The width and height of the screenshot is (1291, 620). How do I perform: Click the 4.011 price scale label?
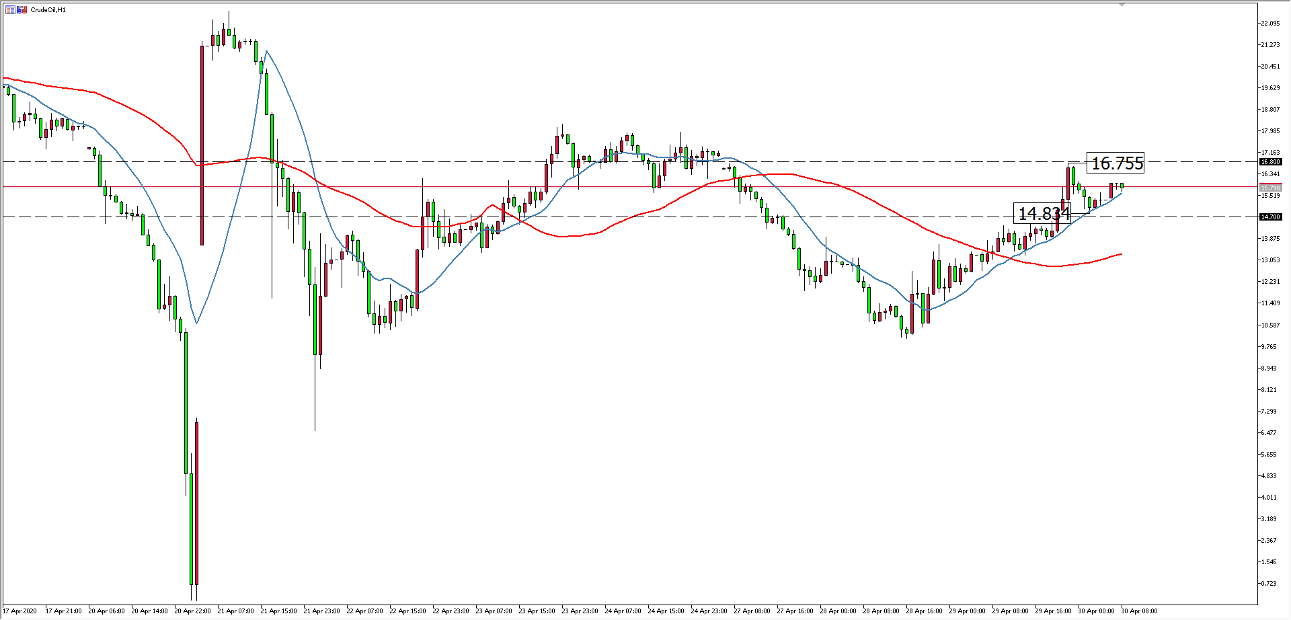[x=1269, y=498]
